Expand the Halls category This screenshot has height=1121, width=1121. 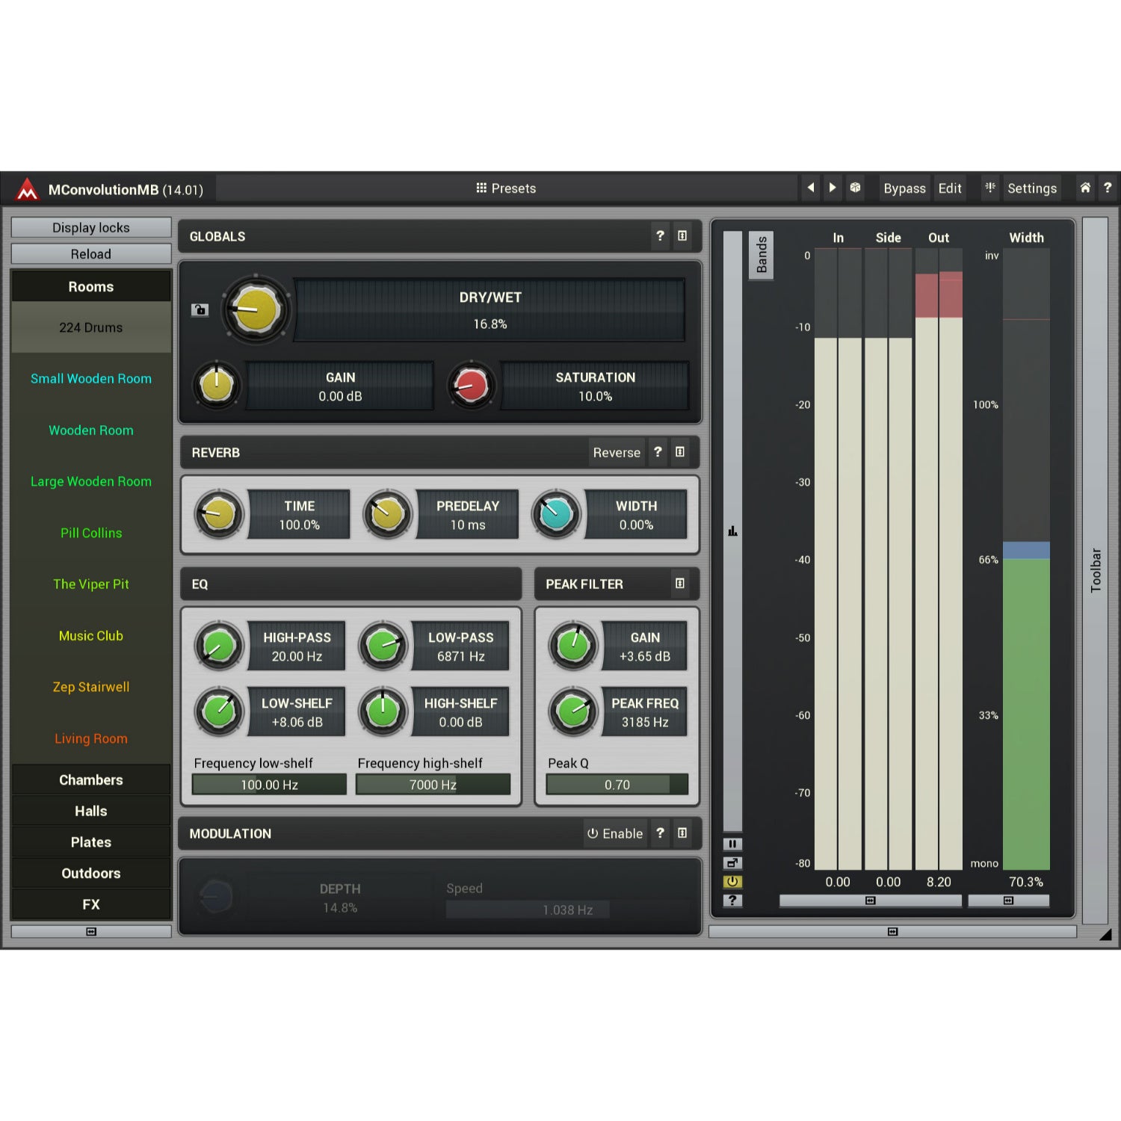(91, 811)
